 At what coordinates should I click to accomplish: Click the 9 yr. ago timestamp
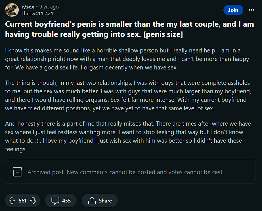click(49, 7)
